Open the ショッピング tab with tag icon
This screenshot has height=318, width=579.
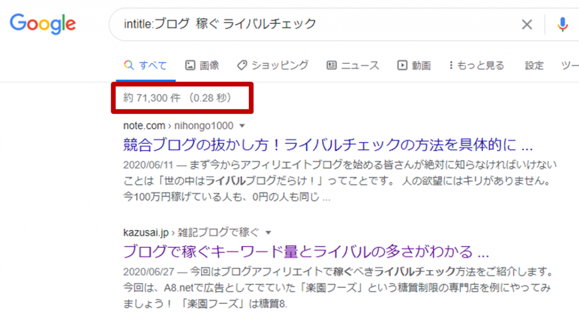273,66
